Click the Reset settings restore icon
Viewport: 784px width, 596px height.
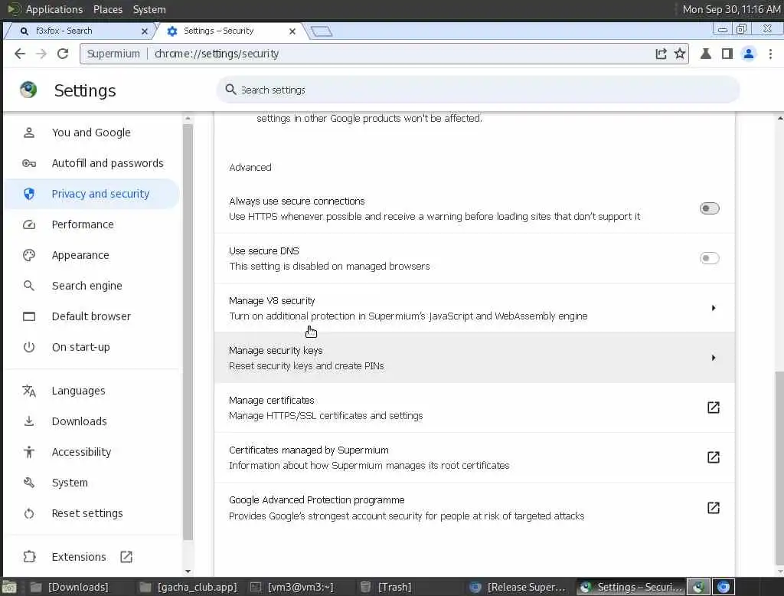pos(29,513)
